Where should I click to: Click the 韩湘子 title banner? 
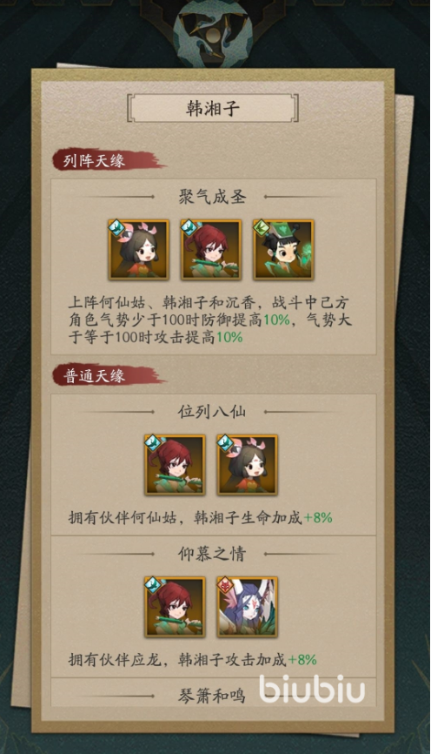click(213, 108)
